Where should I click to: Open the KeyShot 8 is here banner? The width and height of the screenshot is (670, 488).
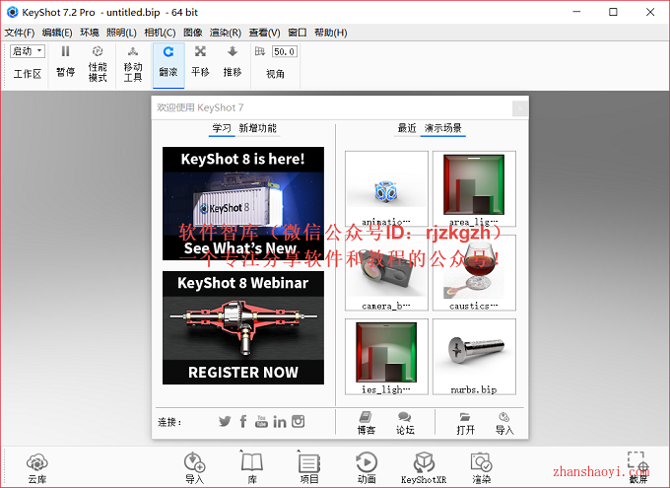pyautogui.click(x=243, y=204)
